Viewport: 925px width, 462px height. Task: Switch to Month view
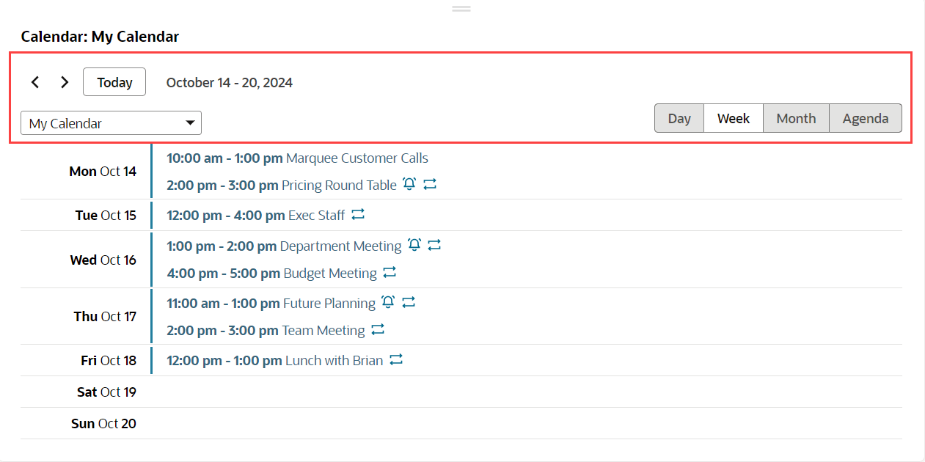coord(796,118)
